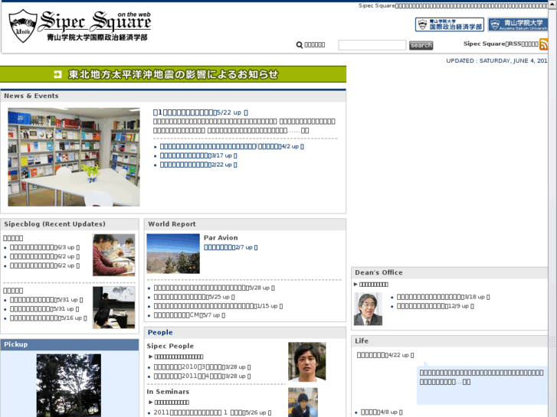Viewport: 557px width, 417px height.
Task: Click the UPDATED Saturday June 4 text
Action: pos(496,60)
